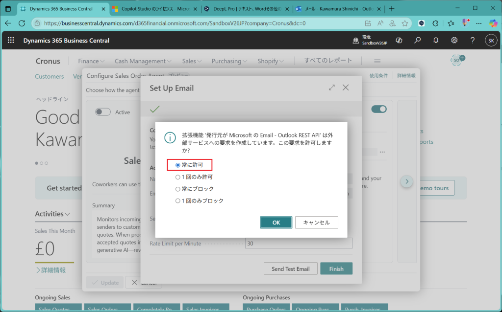Open the 使用条件 link
The image size is (502, 312).
(378, 76)
